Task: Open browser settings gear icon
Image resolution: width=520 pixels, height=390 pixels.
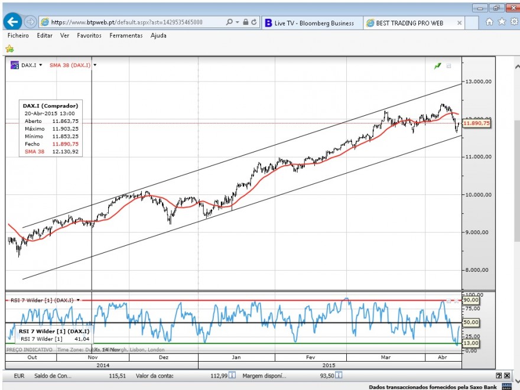Action: coord(514,21)
